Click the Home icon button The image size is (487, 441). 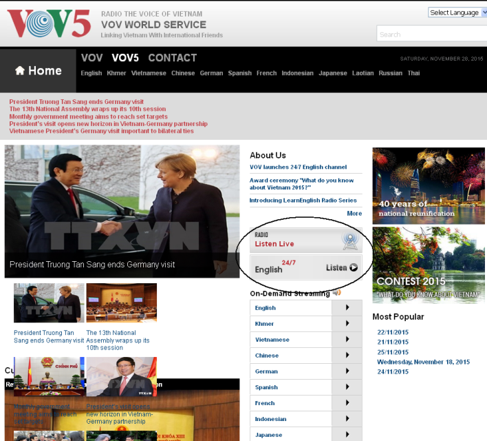tap(38, 71)
